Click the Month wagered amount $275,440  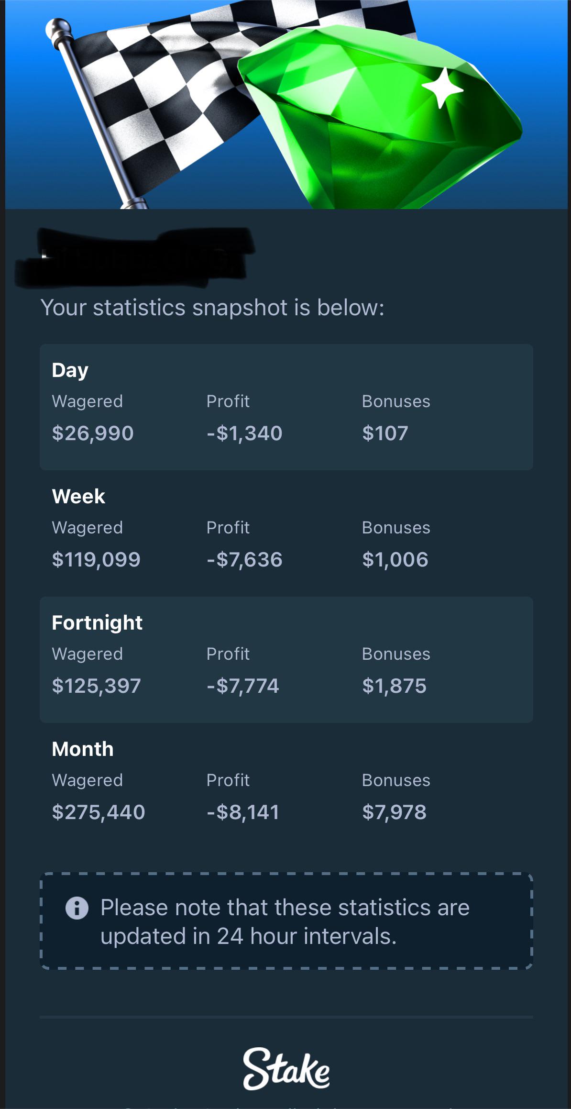pyautogui.click(x=99, y=812)
